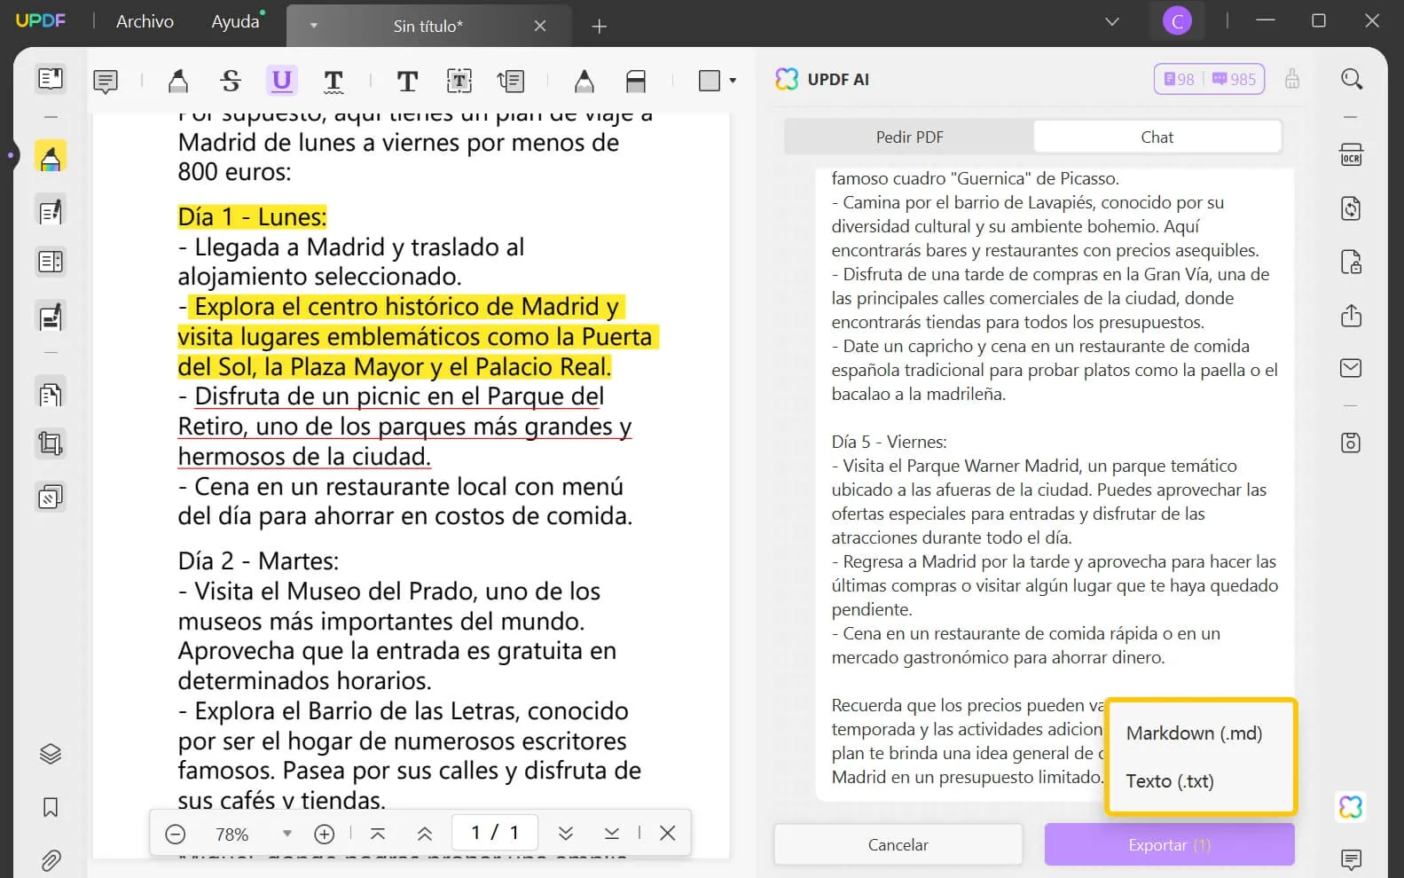Share the document via upload icon
1404x878 pixels.
click(x=1351, y=315)
